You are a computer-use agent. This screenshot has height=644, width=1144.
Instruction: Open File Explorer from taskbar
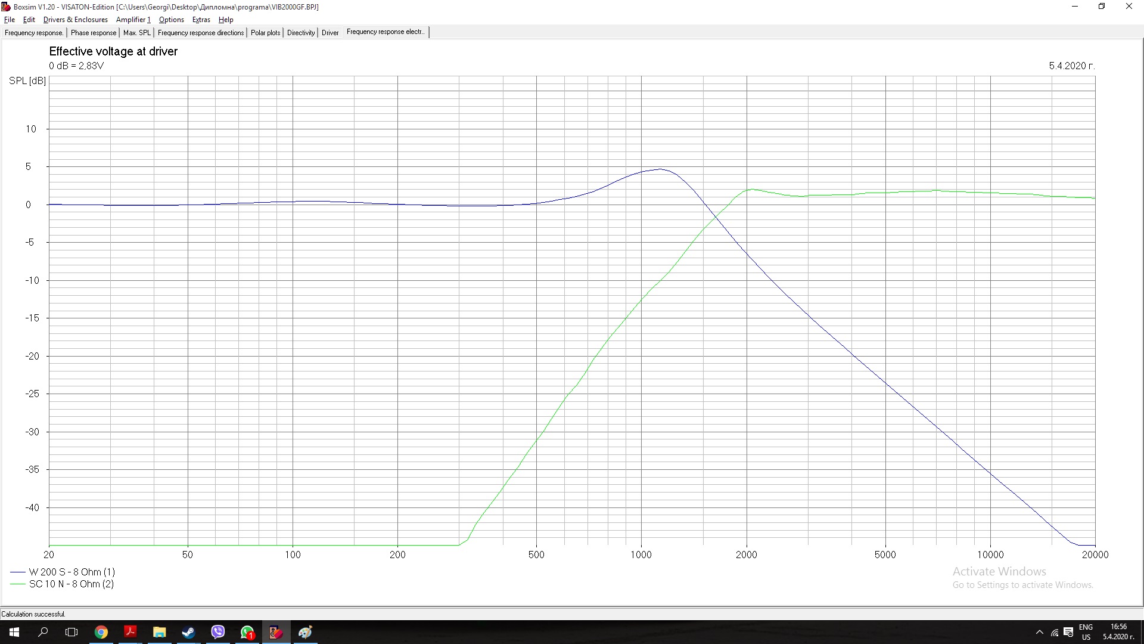(x=159, y=632)
